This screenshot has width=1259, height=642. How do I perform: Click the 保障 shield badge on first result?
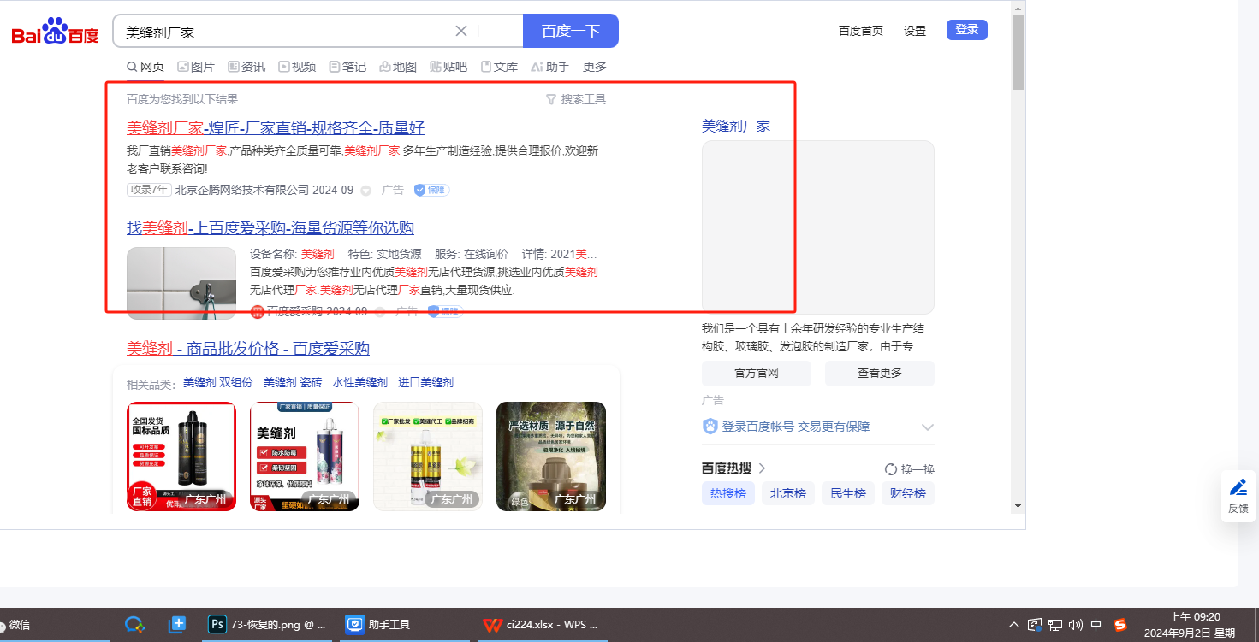(x=431, y=190)
